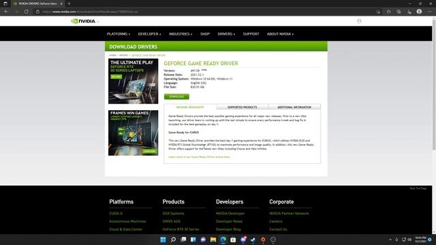Open the NVIDIA account profile icon
Image resolution: width=436 pixels, height=245 pixels.
click(x=359, y=21)
